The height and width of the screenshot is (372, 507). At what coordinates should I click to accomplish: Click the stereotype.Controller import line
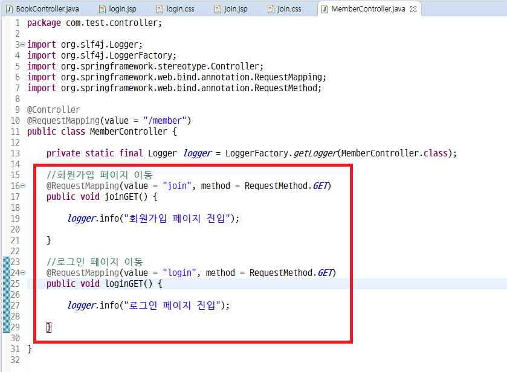pyautogui.click(x=146, y=66)
